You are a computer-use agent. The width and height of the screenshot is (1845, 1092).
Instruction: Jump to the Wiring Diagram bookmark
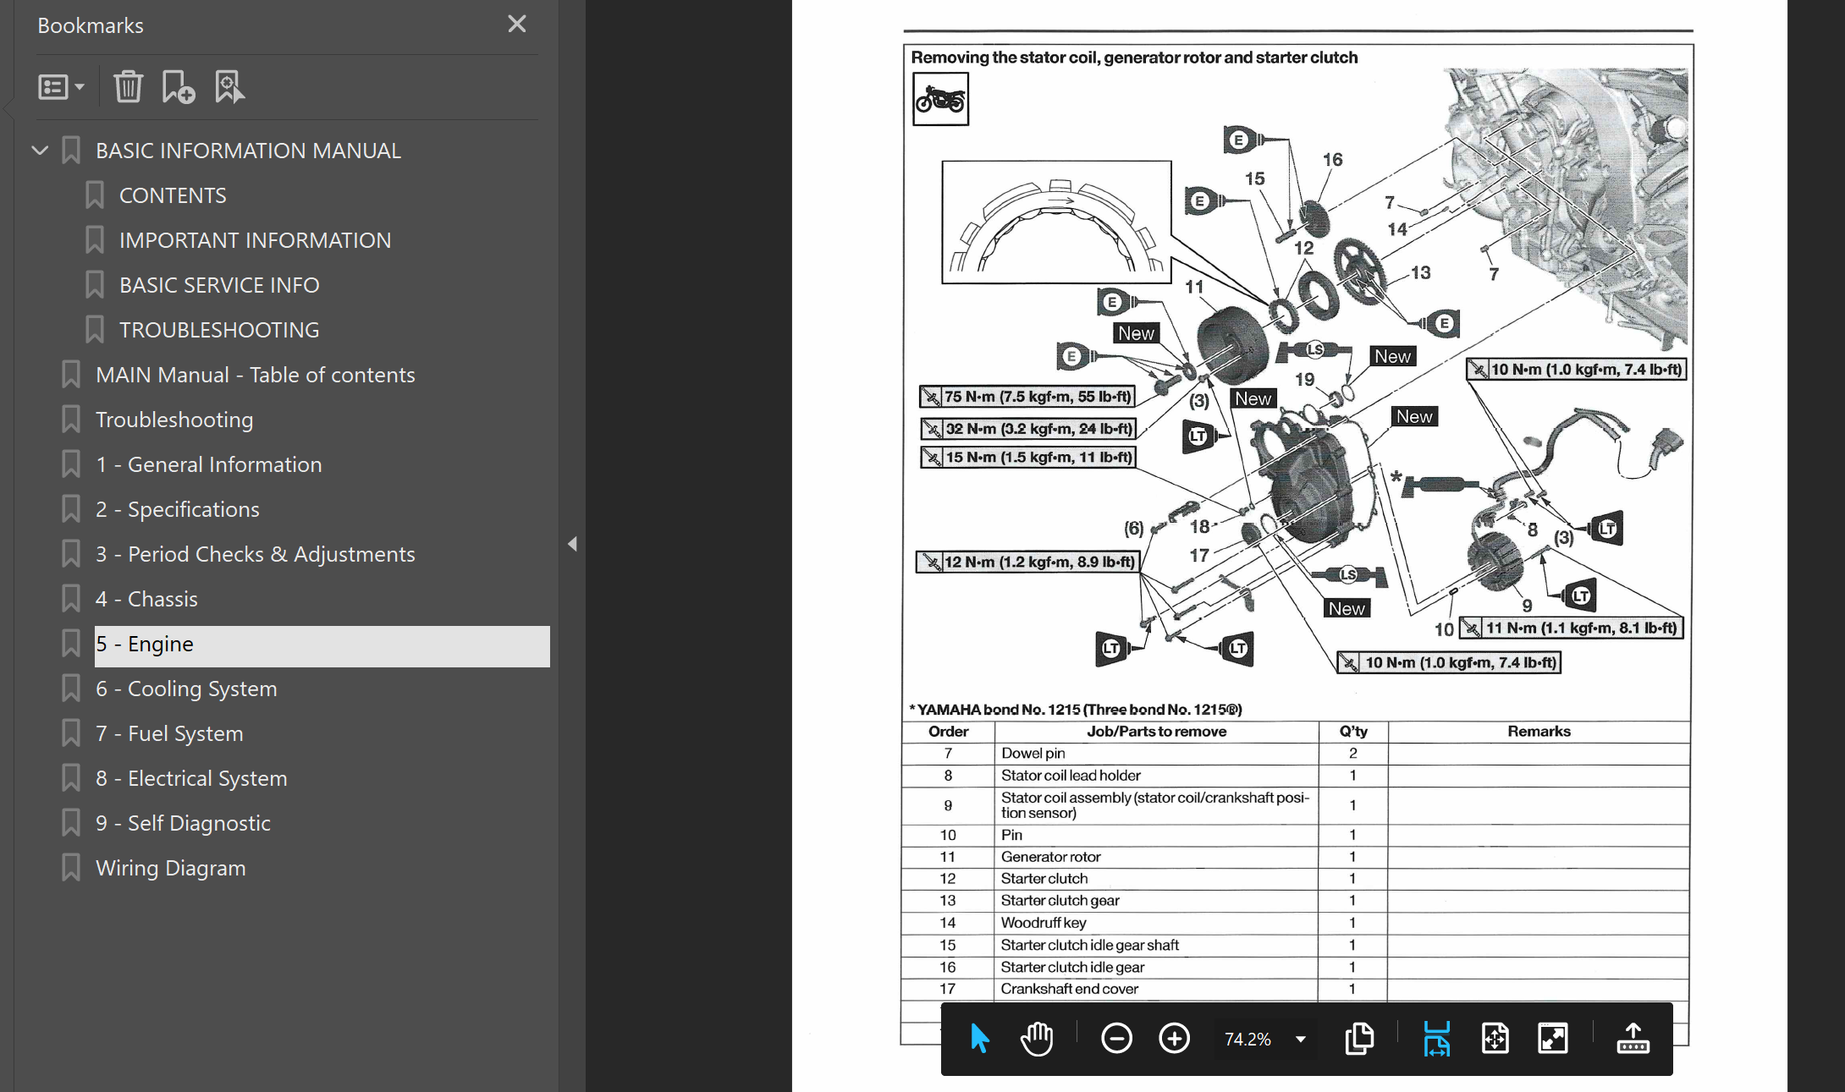tap(170, 868)
